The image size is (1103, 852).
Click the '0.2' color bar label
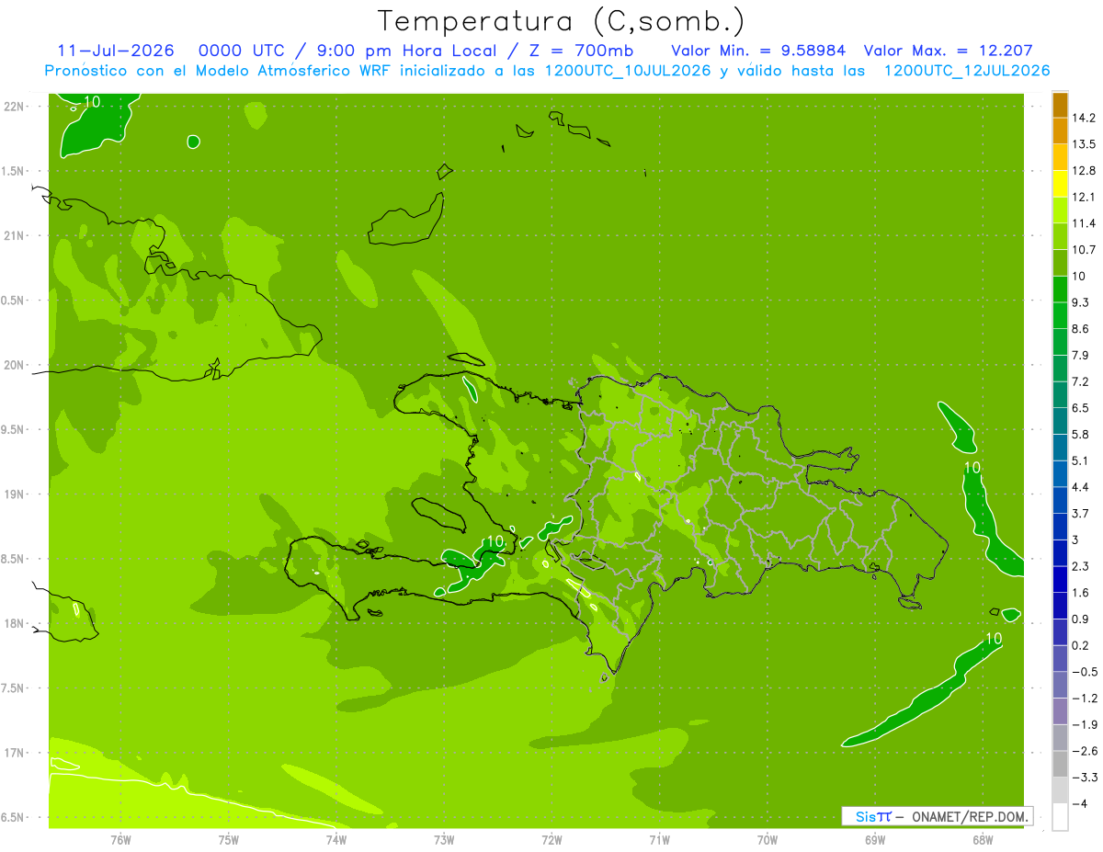pos(1081,645)
